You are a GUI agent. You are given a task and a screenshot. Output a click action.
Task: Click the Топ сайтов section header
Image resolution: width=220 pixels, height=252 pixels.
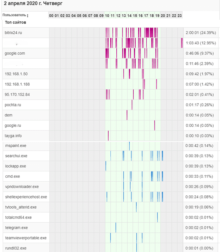click(x=16, y=22)
